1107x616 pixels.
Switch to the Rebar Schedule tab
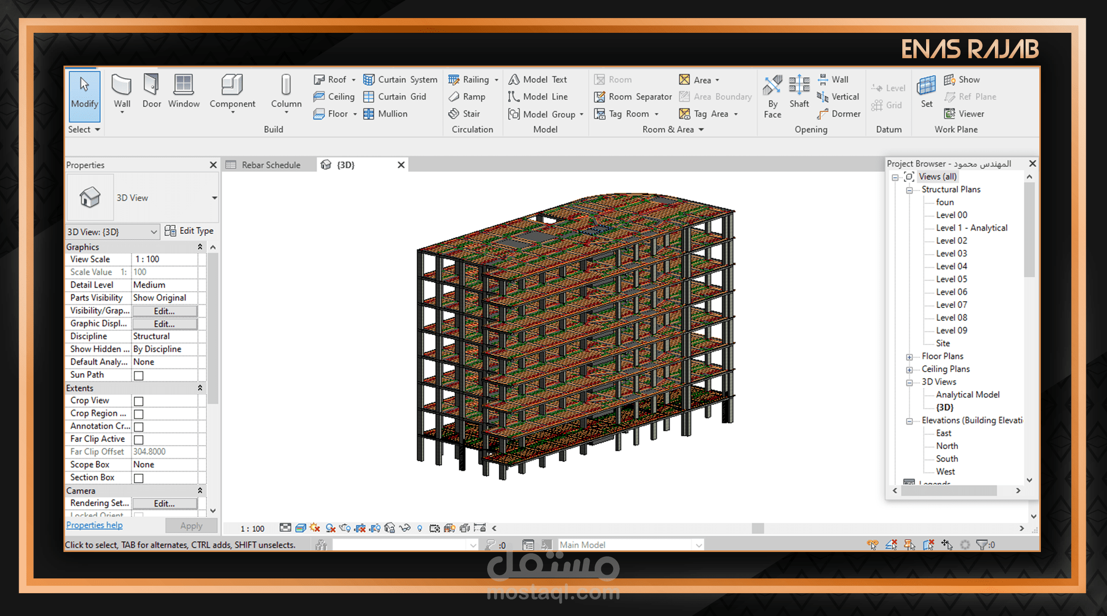pos(270,165)
